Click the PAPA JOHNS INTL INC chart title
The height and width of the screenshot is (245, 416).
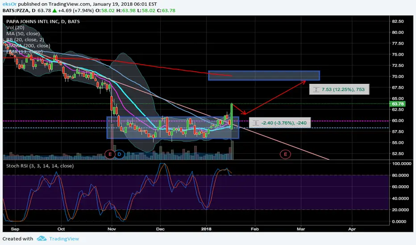pos(43,21)
